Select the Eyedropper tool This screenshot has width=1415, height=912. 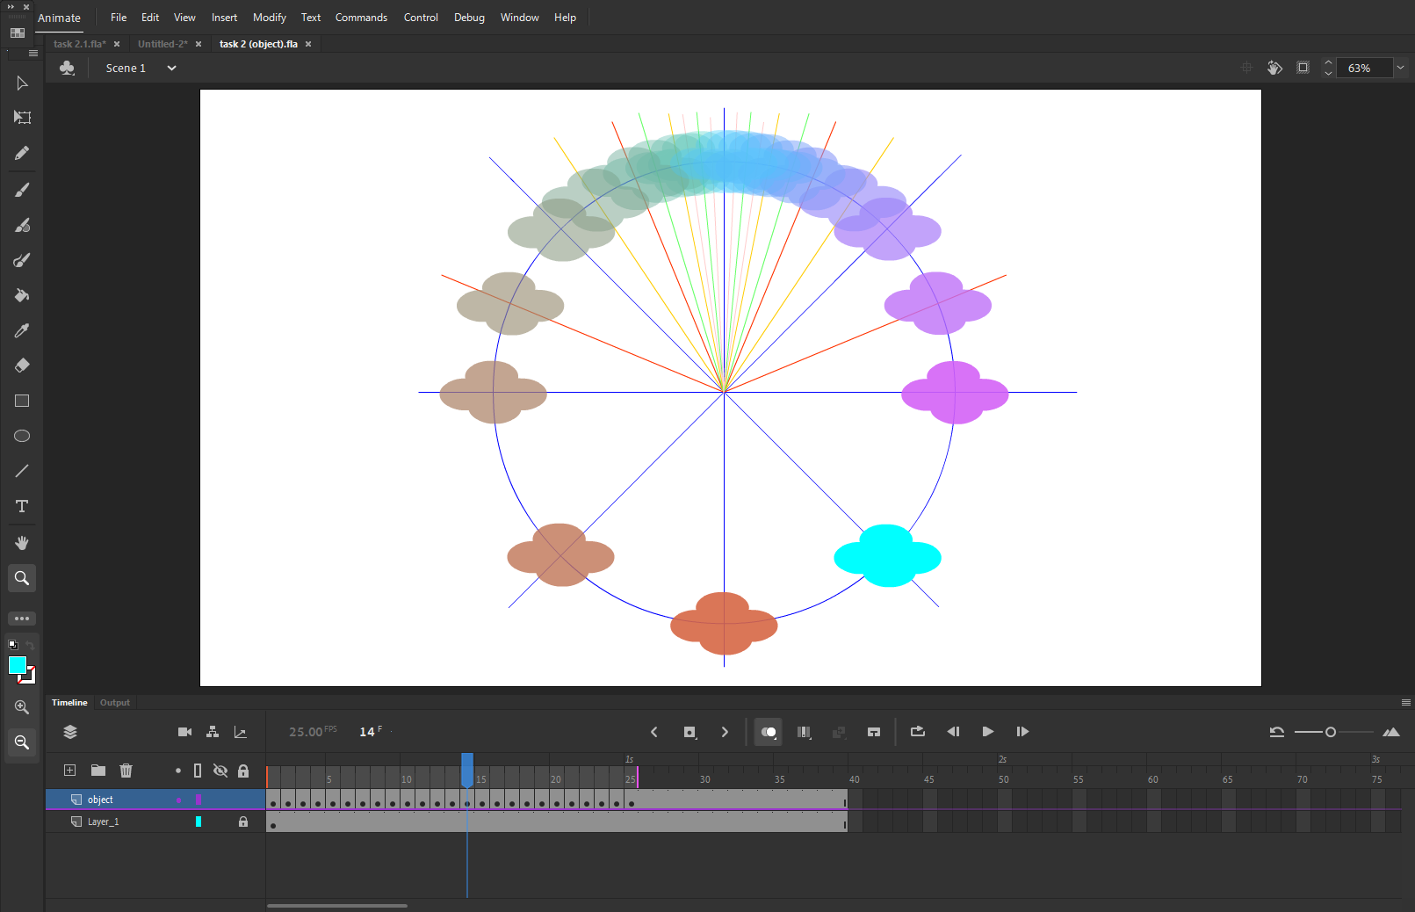[x=22, y=330]
